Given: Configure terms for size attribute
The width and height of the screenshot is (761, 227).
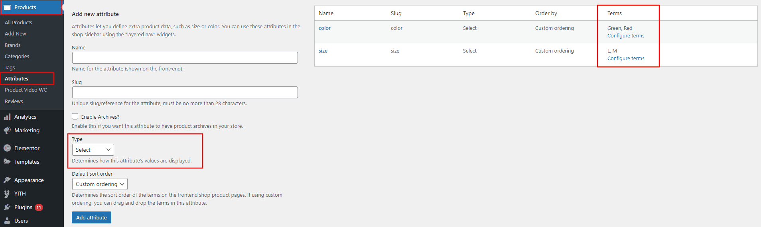Looking at the screenshot, I should click(x=626, y=59).
